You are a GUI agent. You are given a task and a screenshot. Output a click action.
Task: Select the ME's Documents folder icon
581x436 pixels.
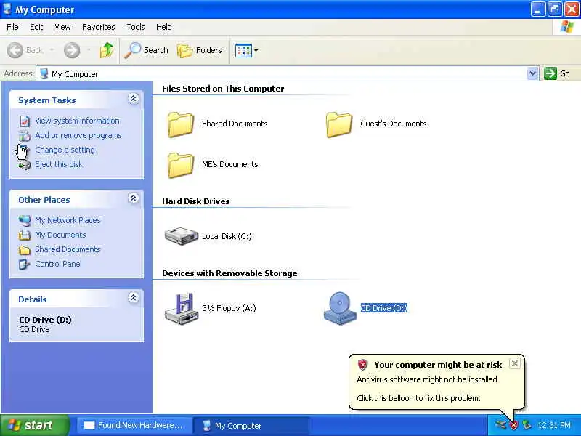click(180, 166)
